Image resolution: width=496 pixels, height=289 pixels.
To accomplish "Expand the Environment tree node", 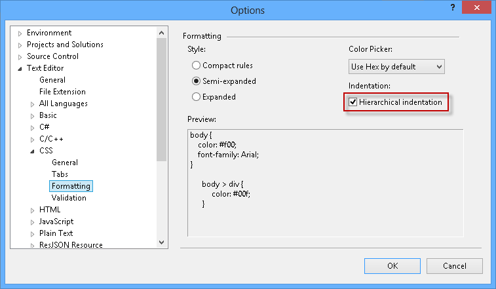I will [x=20, y=33].
